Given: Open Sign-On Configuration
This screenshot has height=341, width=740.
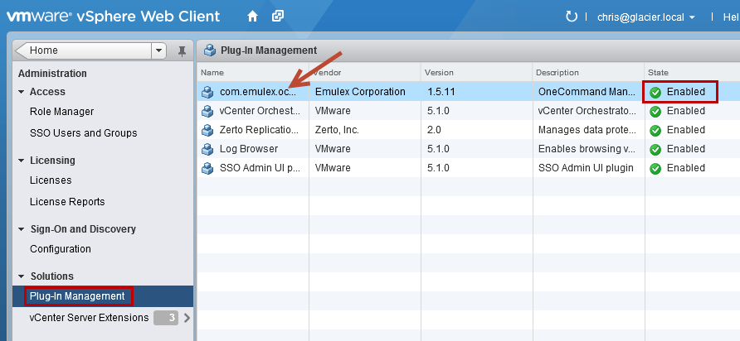Looking at the screenshot, I should pos(61,249).
